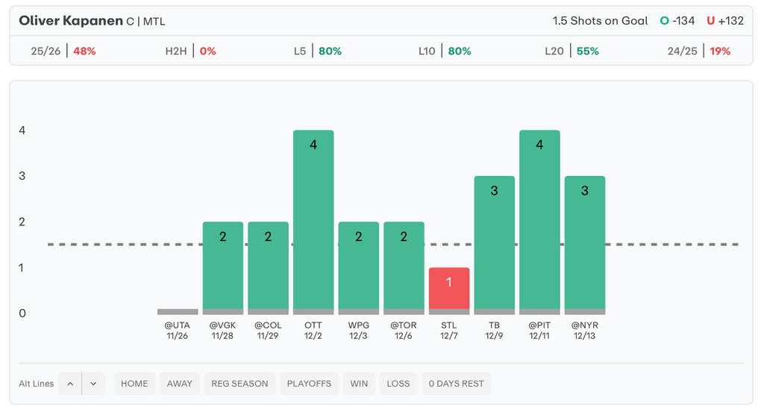Select the 24/25 season 19% stat
Viewport: 764px width, 415px height.
click(x=699, y=52)
